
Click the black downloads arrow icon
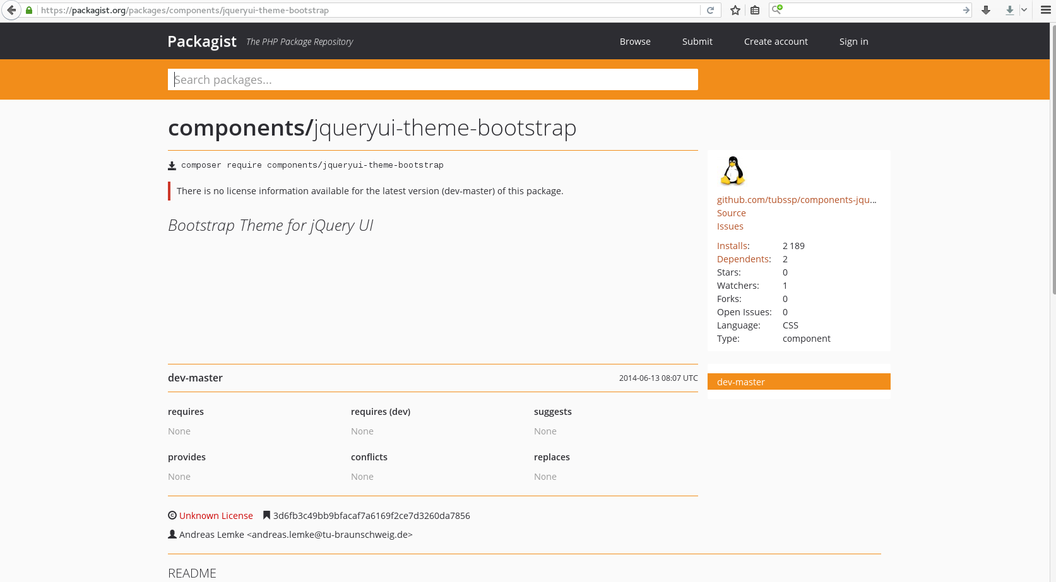(986, 10)
